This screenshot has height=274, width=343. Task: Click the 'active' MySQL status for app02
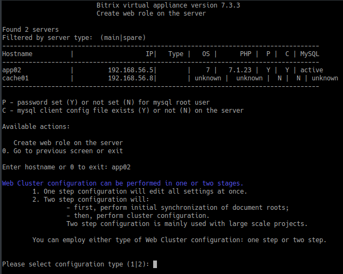(312, 70)
